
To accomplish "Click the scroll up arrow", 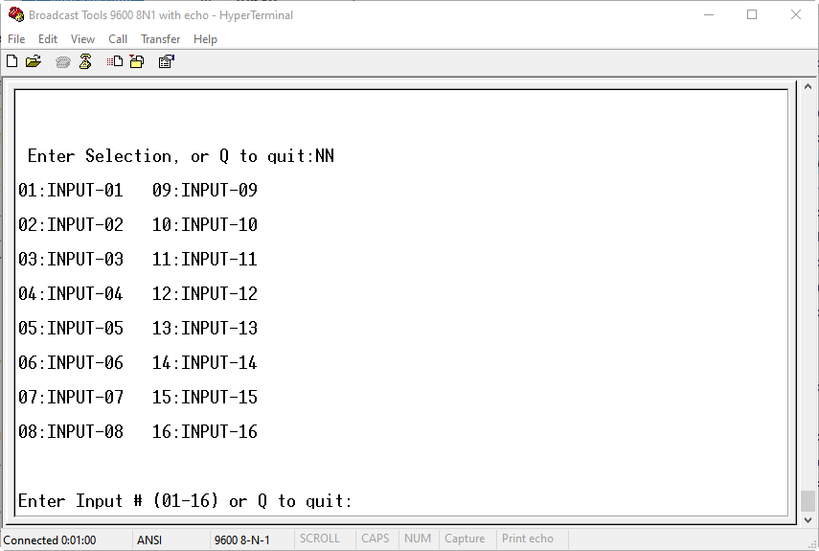I will click(x=808, y=86).
